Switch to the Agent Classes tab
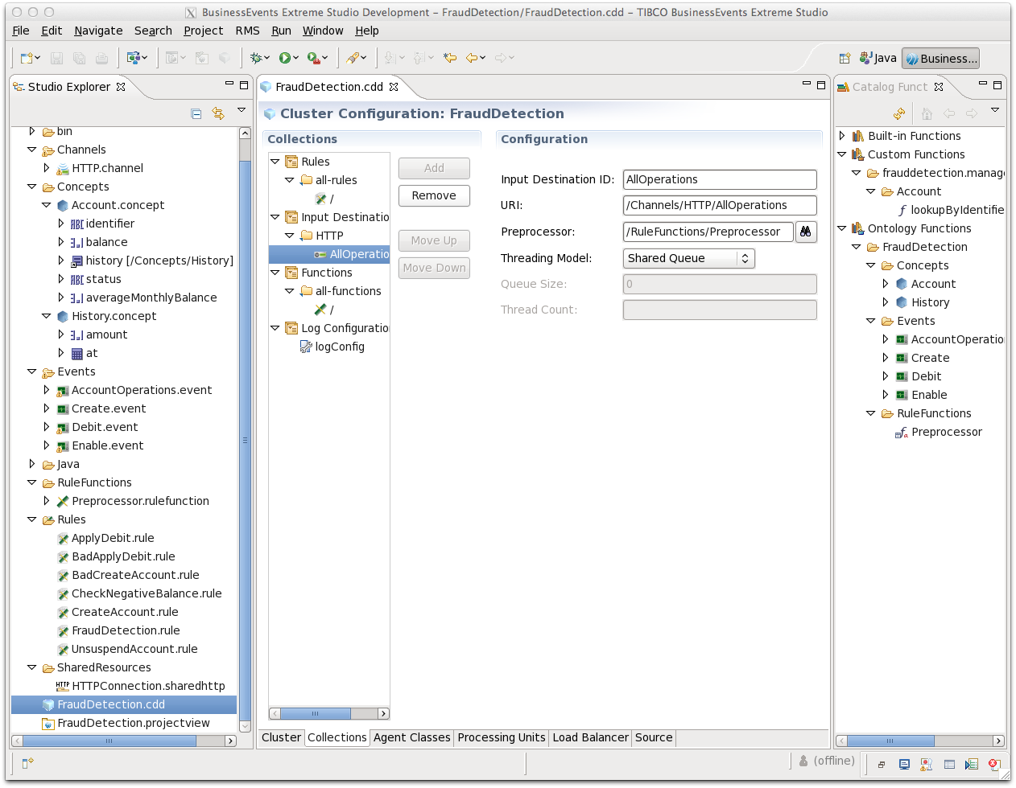 coord(412,737)
